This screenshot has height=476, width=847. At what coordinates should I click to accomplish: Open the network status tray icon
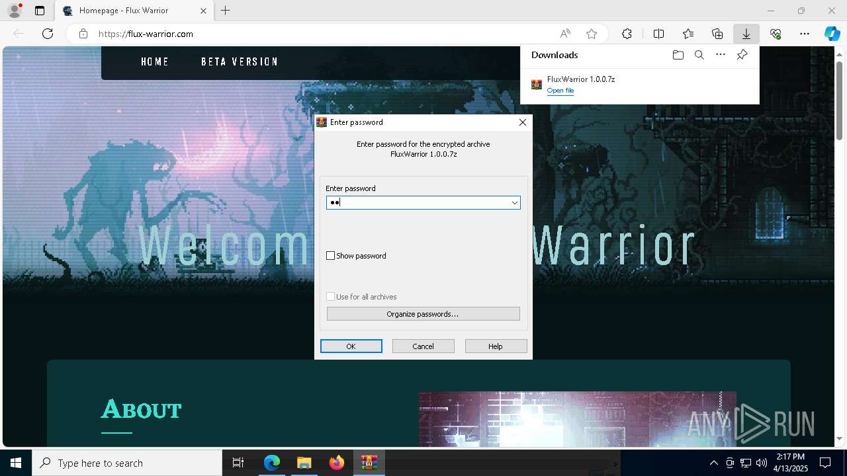point(746,463)
